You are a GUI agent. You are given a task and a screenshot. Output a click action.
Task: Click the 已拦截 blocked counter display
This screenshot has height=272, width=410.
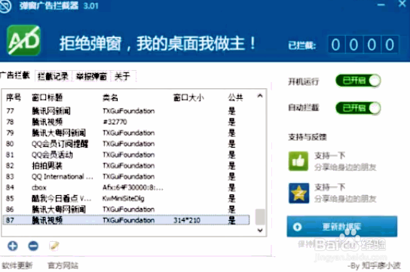point(363,44)
